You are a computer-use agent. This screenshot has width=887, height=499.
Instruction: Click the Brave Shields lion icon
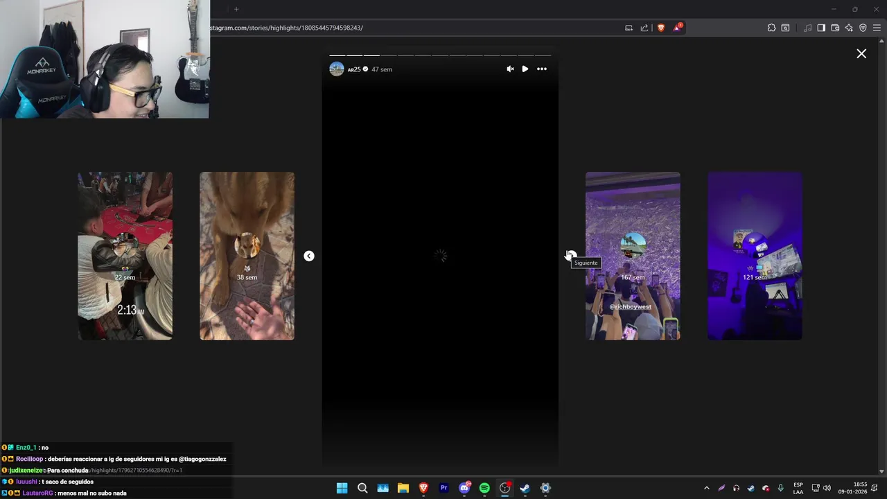tap(661, 28)
